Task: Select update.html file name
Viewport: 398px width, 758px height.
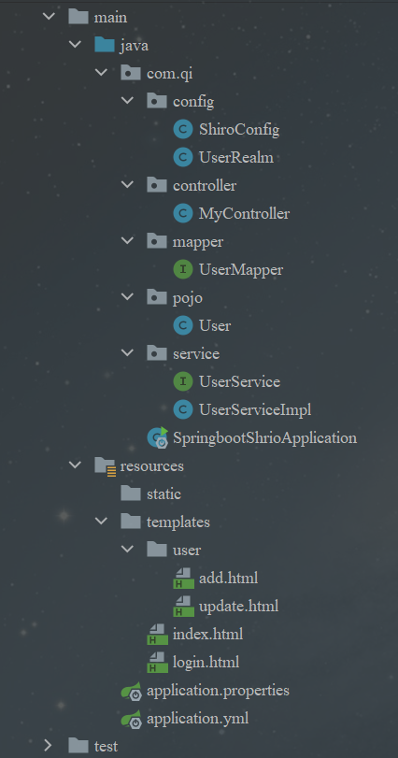Action: point(238,607)
